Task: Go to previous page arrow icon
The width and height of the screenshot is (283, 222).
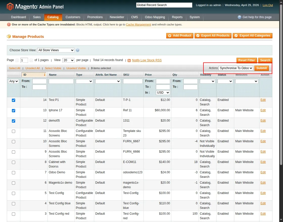Action: pyautogui.click(x=17, y=60)
